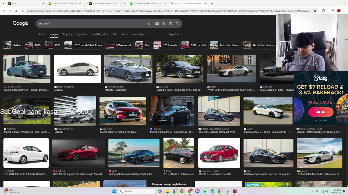Clear the search box with the X icon
The image size is (348, 195).
149,24
